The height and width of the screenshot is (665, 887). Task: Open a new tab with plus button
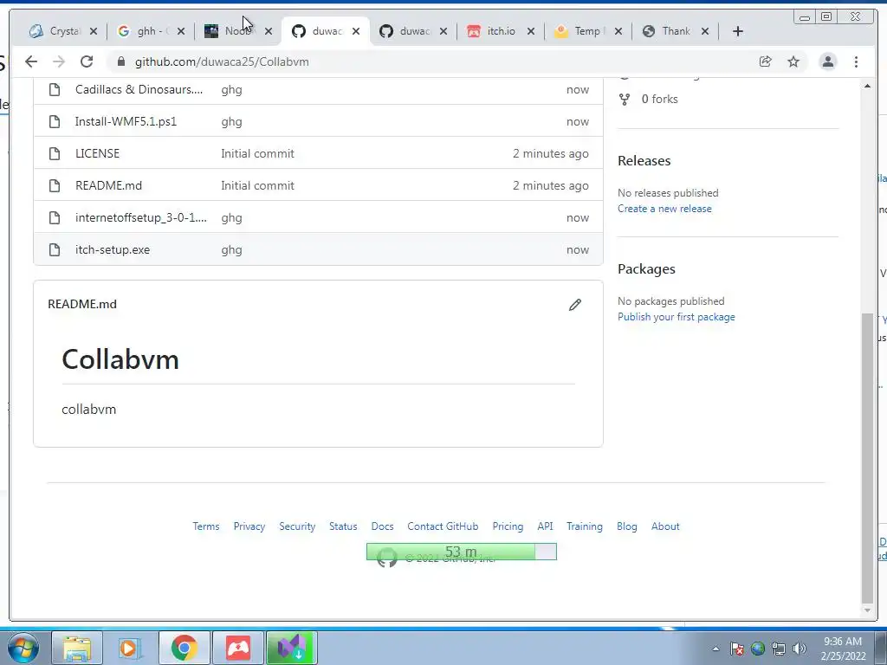click(738, 31)
